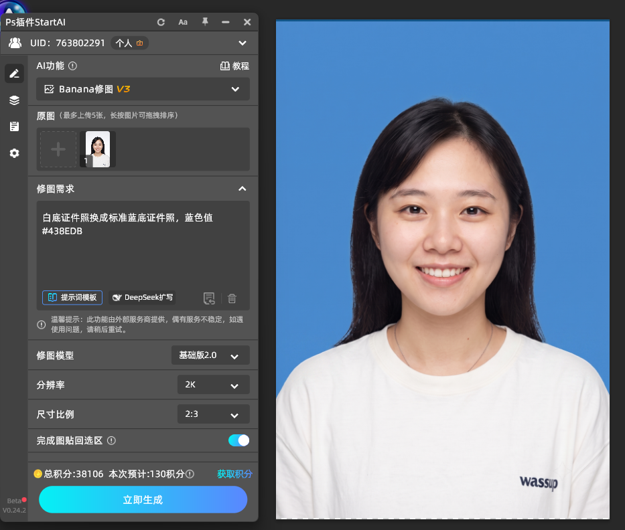Image resolution: width=625 pixels, height=530 pixels.
Task: Collapse the 修图需求 section
Action: [242, 189]
